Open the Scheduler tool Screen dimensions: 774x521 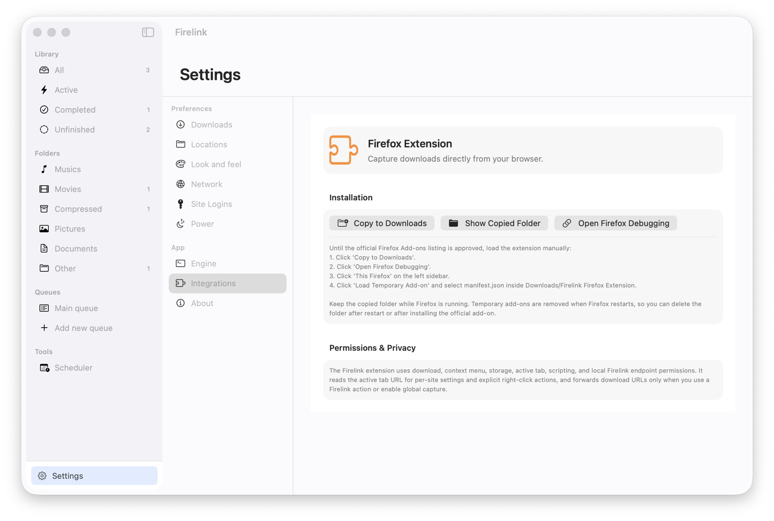[94, 368]
